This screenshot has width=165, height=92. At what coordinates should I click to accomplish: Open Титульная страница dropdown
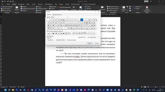7,7
